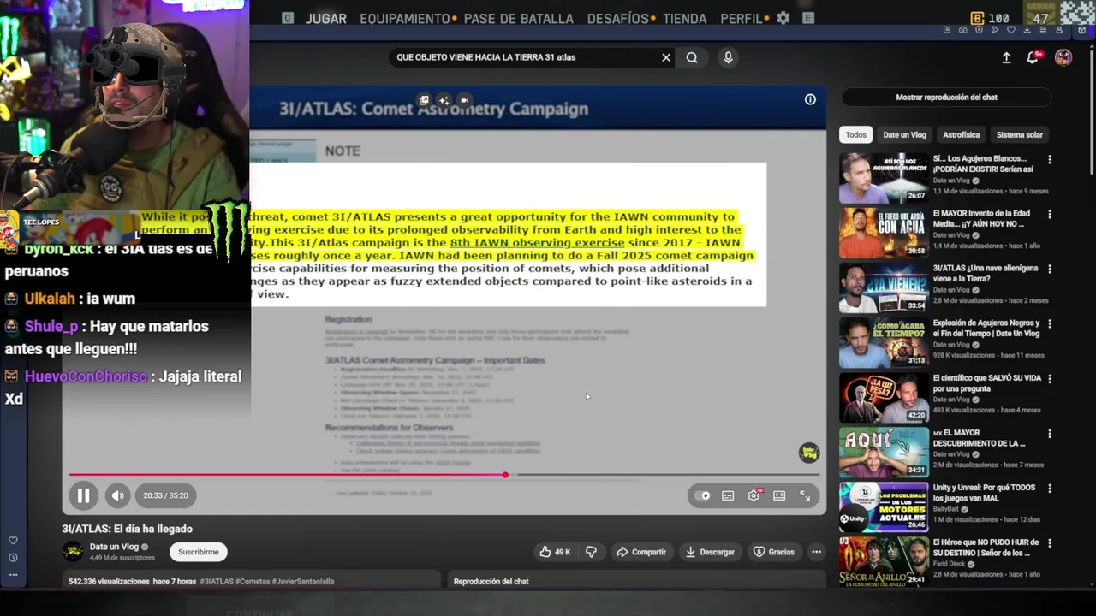Click the game currency balance 100

[x=990, y=18]
